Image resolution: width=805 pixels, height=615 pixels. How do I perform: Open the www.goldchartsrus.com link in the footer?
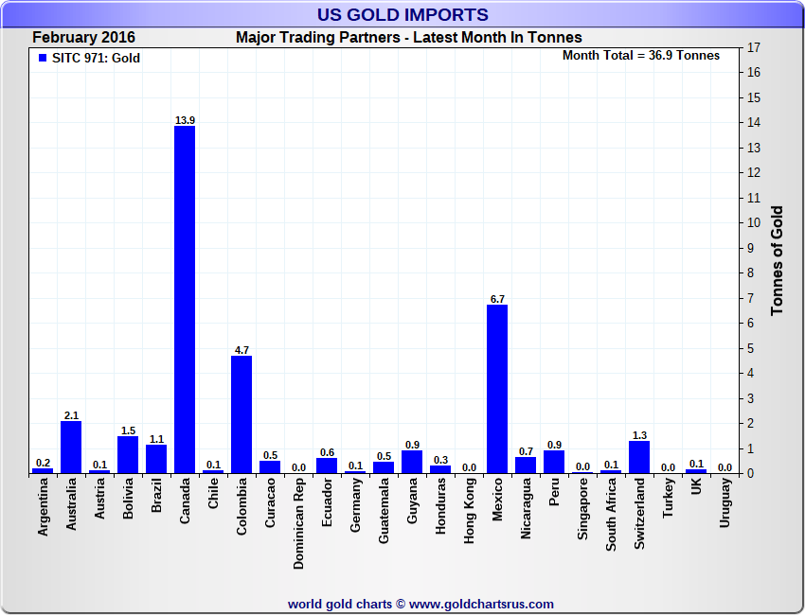[x=481, y=605]
